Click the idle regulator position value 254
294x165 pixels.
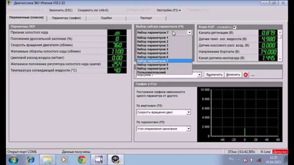[x=117, y=64]
